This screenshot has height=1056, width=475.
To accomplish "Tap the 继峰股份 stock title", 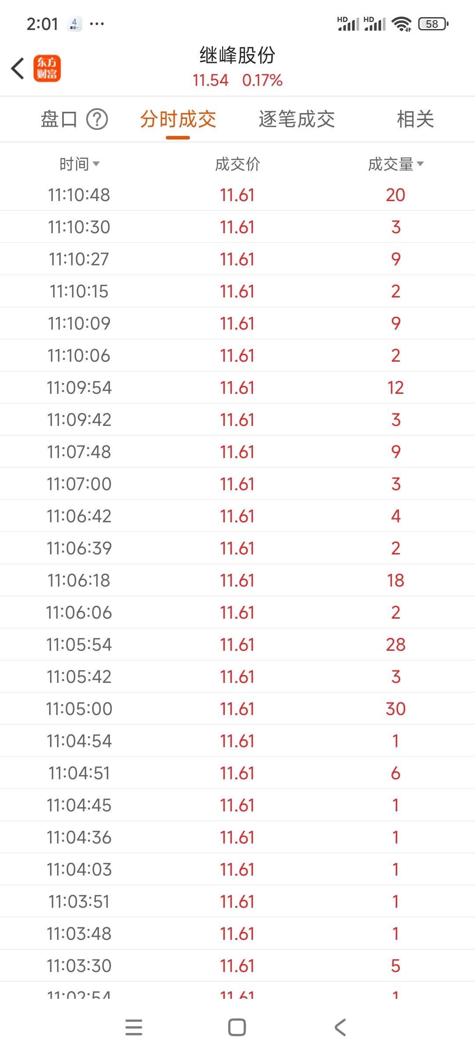I will [x=237, y=55].
